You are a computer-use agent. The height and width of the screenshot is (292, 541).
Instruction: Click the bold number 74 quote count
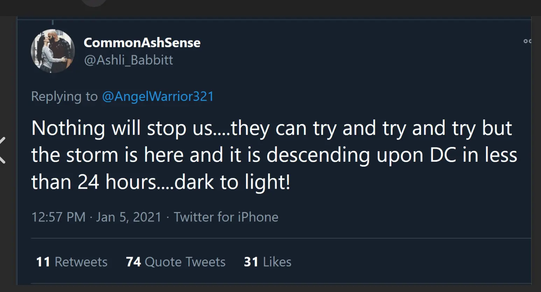point(133,262)
